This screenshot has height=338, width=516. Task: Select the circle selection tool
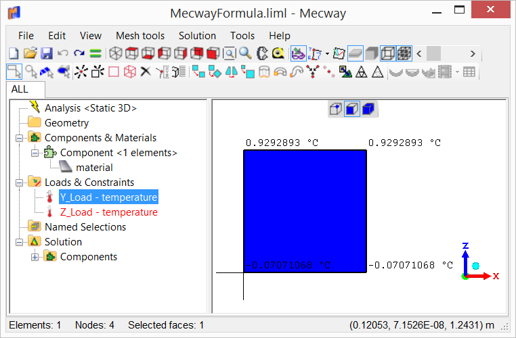pyautogui.click(x=31, y=72)
